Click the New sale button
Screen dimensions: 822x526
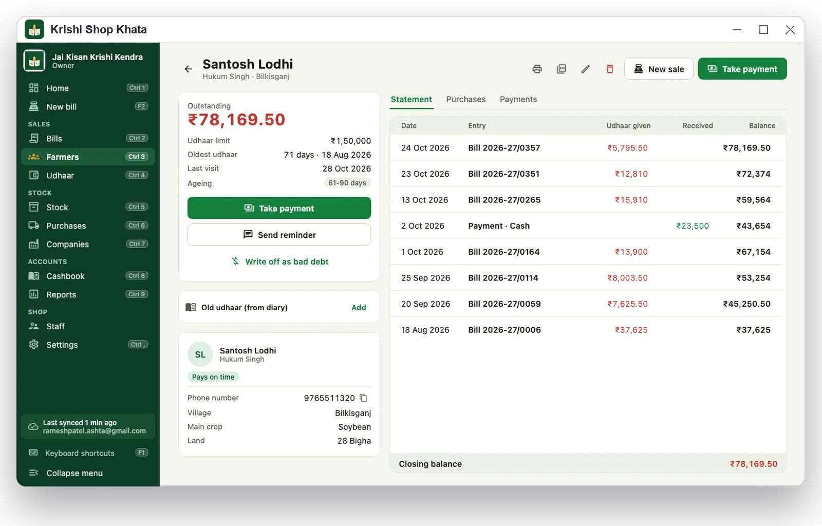pos(659,69)
